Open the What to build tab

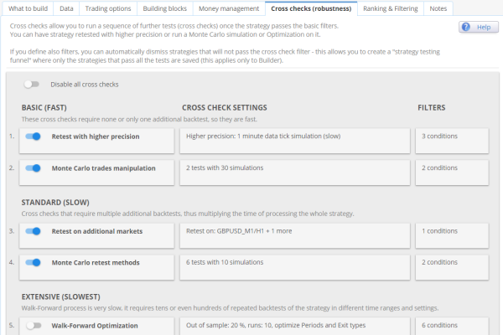pos(28,8)
